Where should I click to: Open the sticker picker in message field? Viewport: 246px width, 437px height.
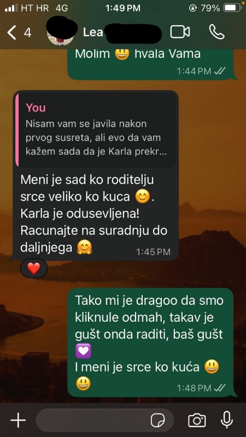158,420
